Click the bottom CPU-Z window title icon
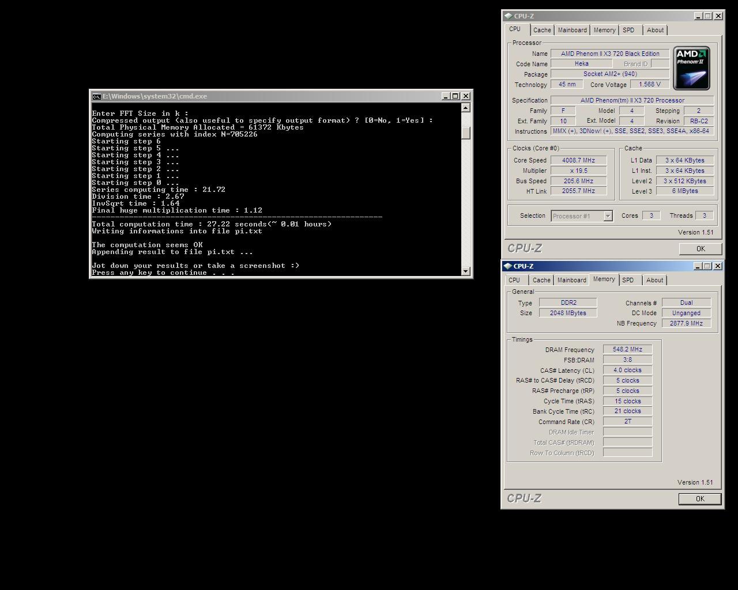Image resolution: width=738 pixels, height=590 pixels. [x=508, y=266]
